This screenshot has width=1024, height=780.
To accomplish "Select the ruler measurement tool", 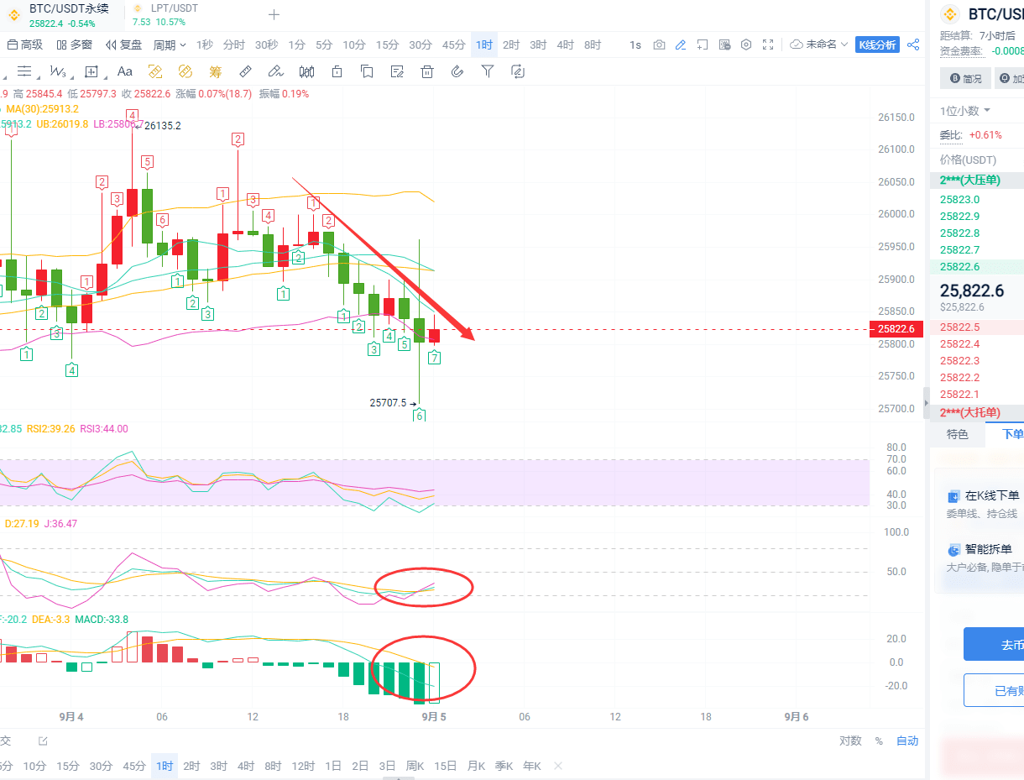I will coord(246,71).
